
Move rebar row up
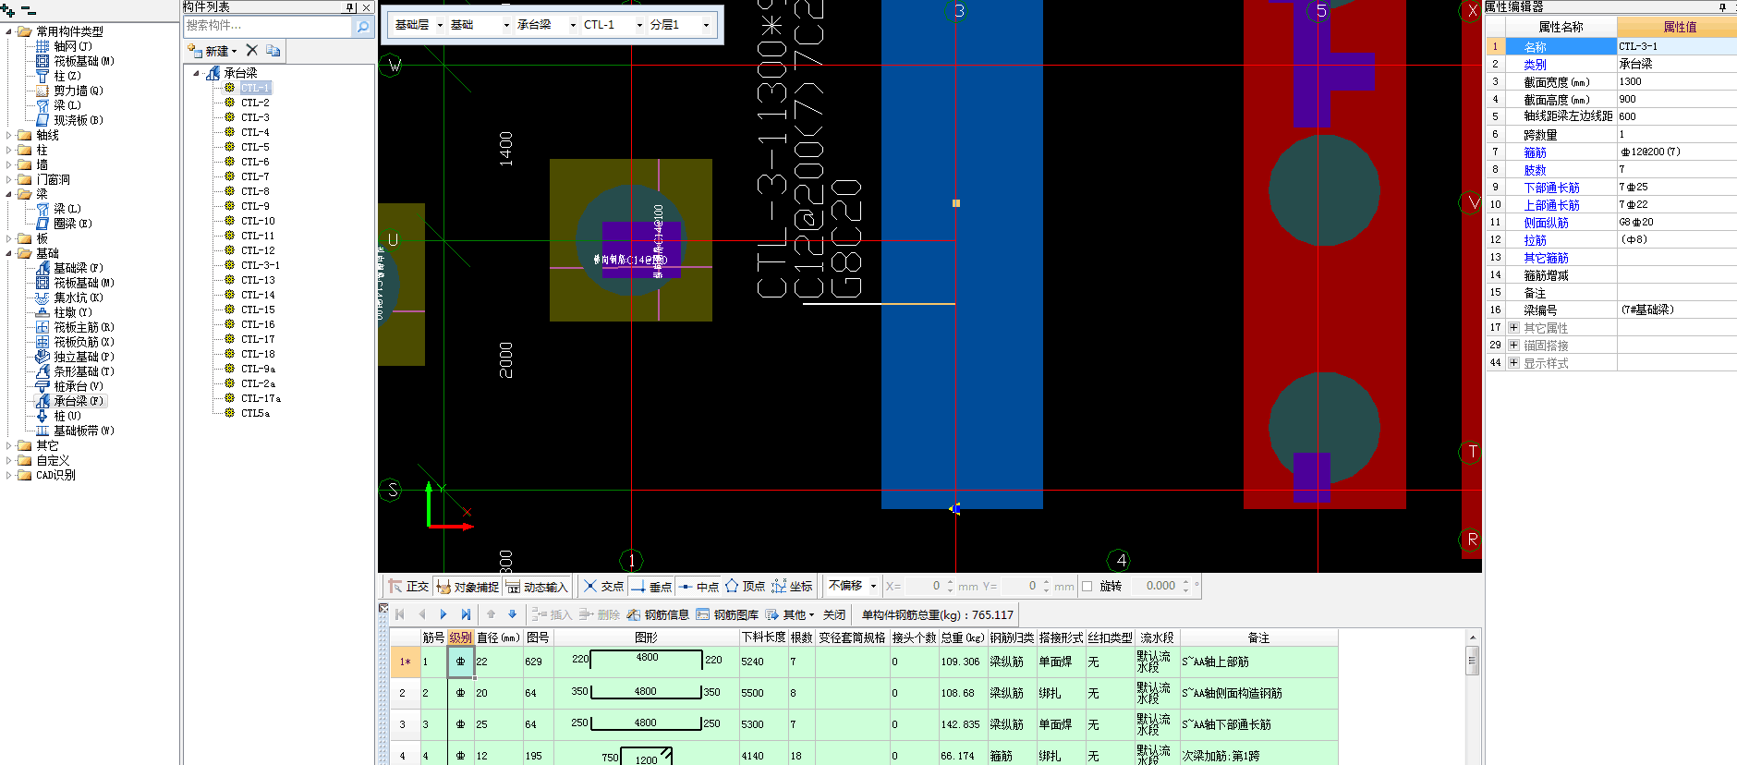pyautogui.click(x=492, y=614)
